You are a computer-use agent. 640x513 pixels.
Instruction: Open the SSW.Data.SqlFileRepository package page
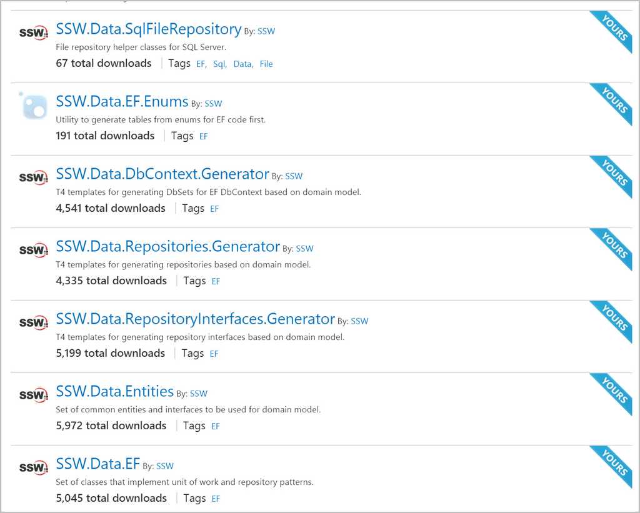point(148,29)
